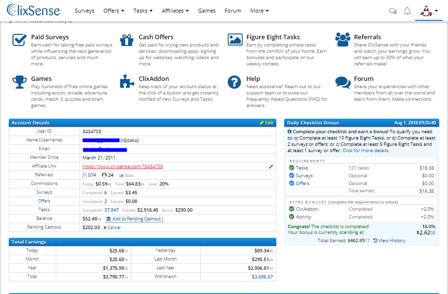The image size is (448, 294).
Task: Open the Surveys menu item
Action: coord(84,11)
